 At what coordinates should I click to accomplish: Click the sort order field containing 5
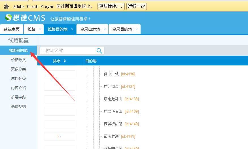[x=60, y=137]
